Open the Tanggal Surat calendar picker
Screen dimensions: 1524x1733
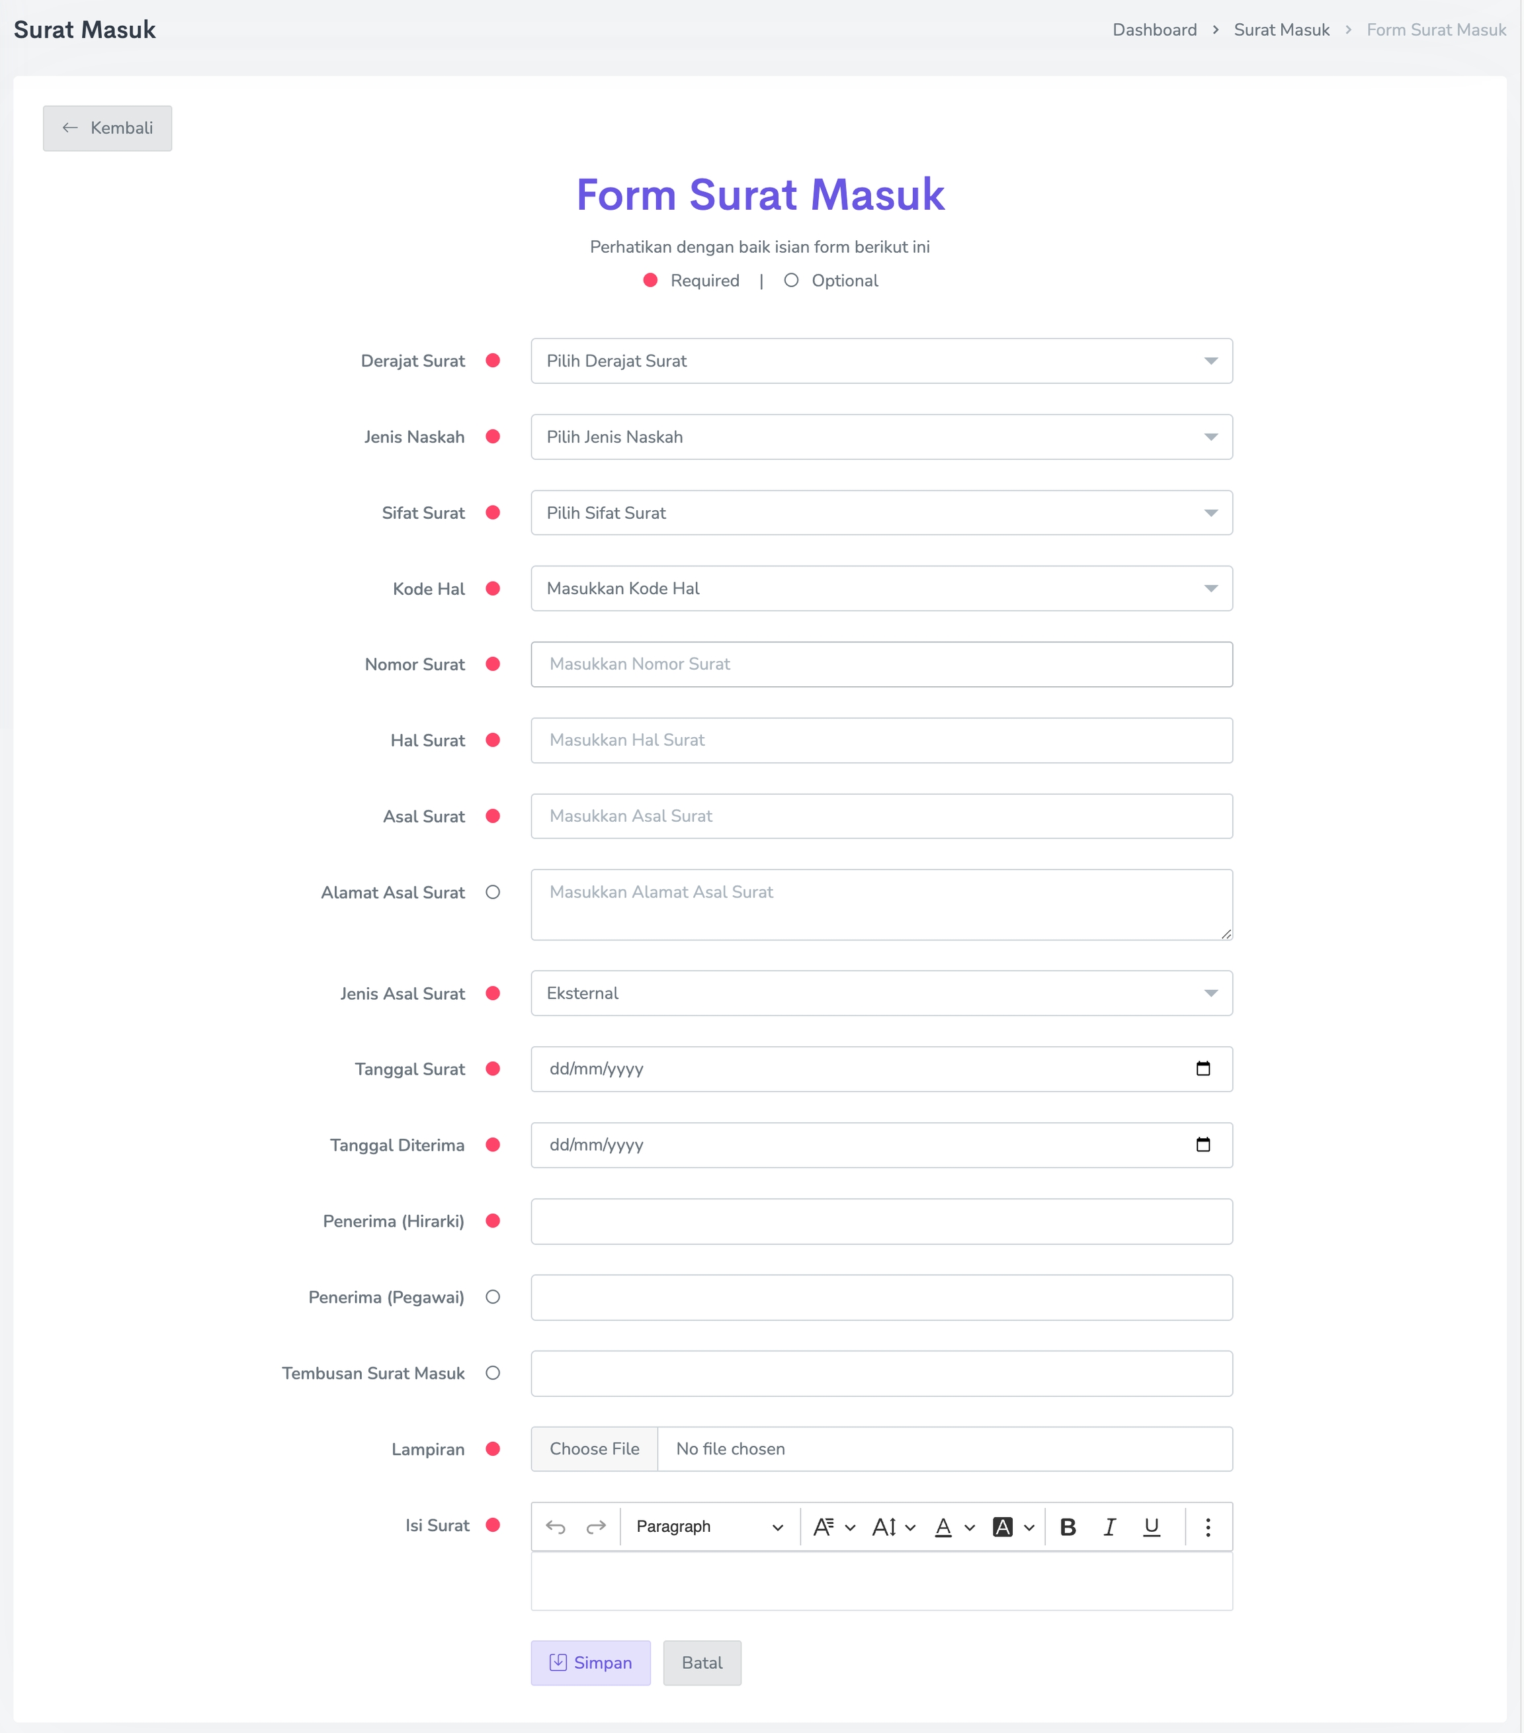[1203, 1069]
